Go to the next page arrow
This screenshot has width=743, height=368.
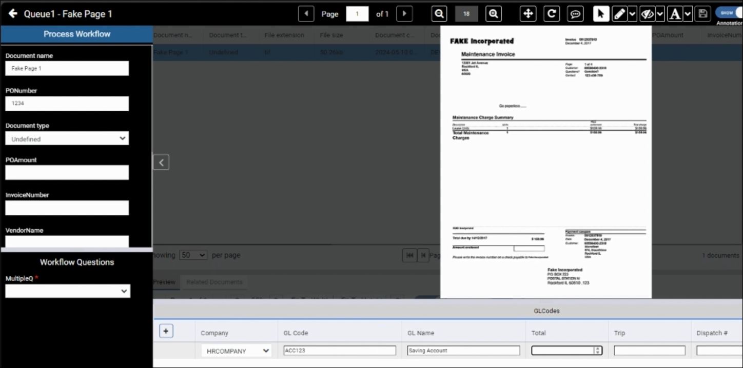point(404,14)
